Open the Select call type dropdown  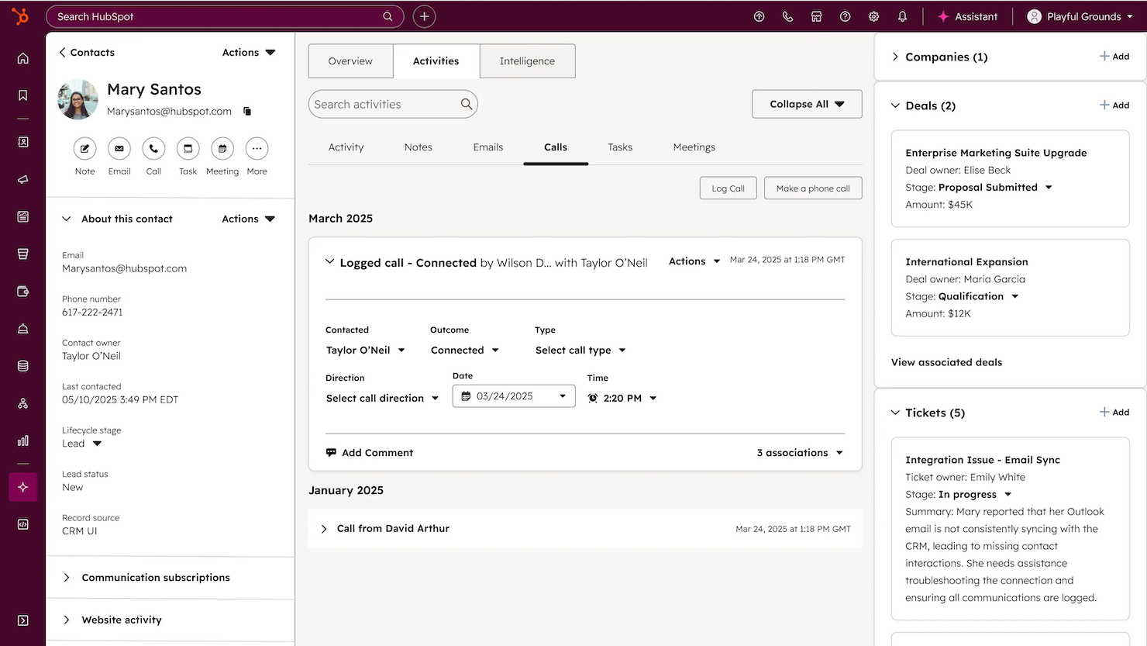pyautogui.click(x=579, y=350)
